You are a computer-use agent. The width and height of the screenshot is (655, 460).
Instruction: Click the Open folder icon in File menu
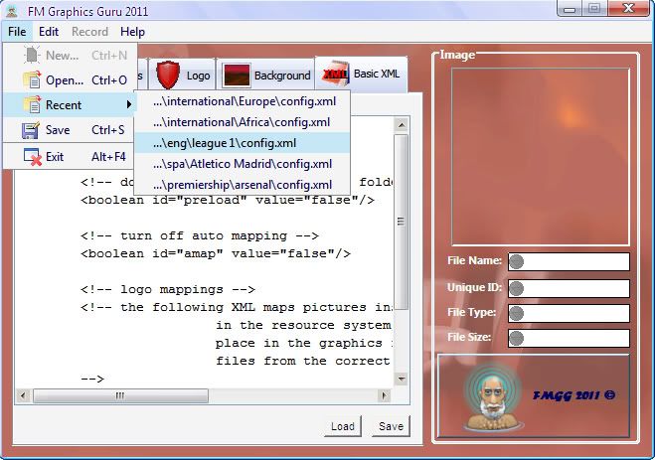coord(32,79)
